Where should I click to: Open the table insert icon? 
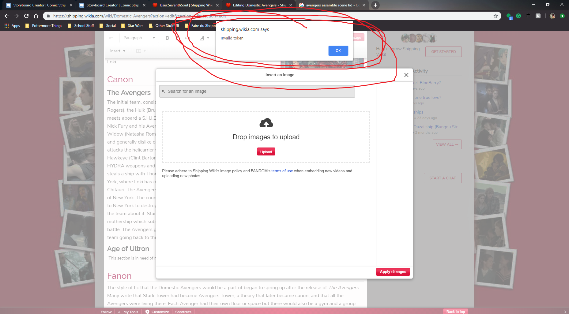141,51
